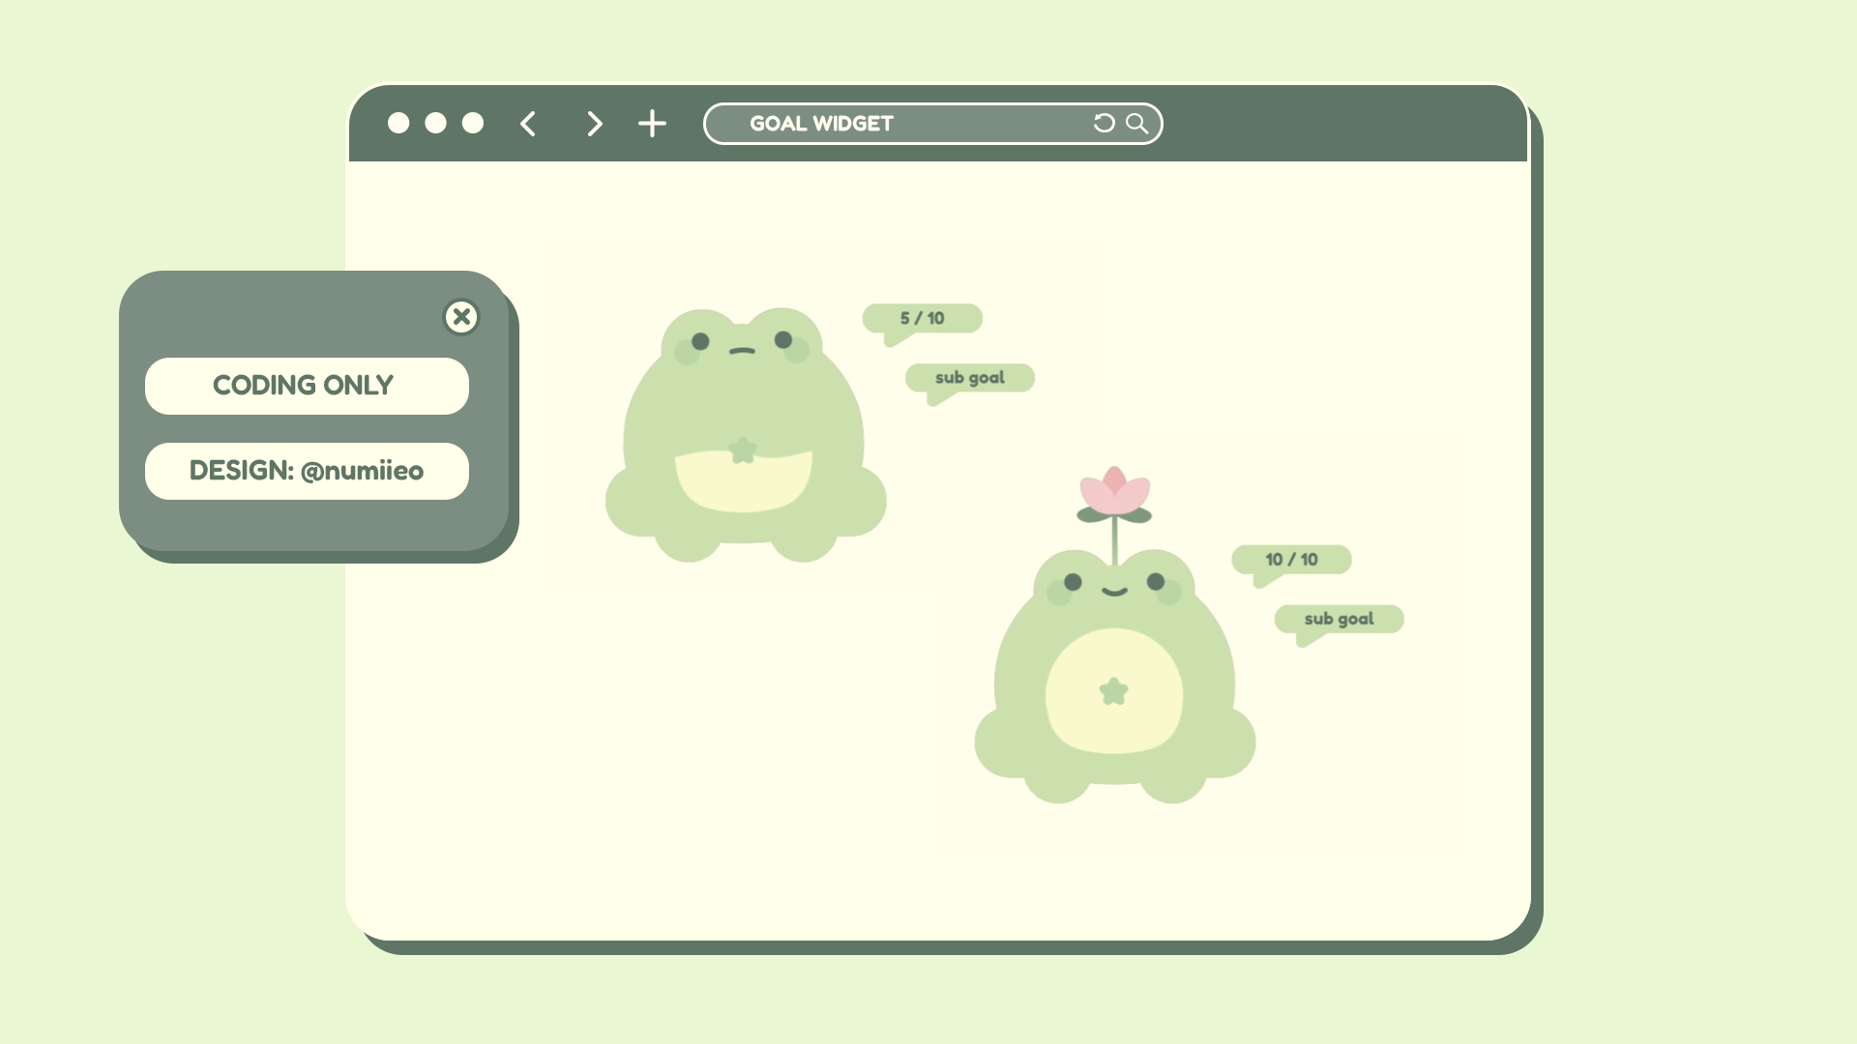Click the GOAL WIDGET address field
Screen dimensions: 1857x1044
pyautogui.click(x=899, y=124)
